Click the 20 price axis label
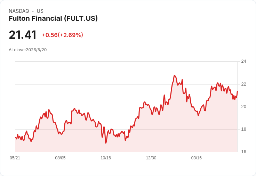Screen dimensions: 256x176 (243, 107)
